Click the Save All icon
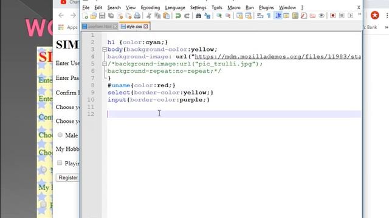 pos(111,16)
